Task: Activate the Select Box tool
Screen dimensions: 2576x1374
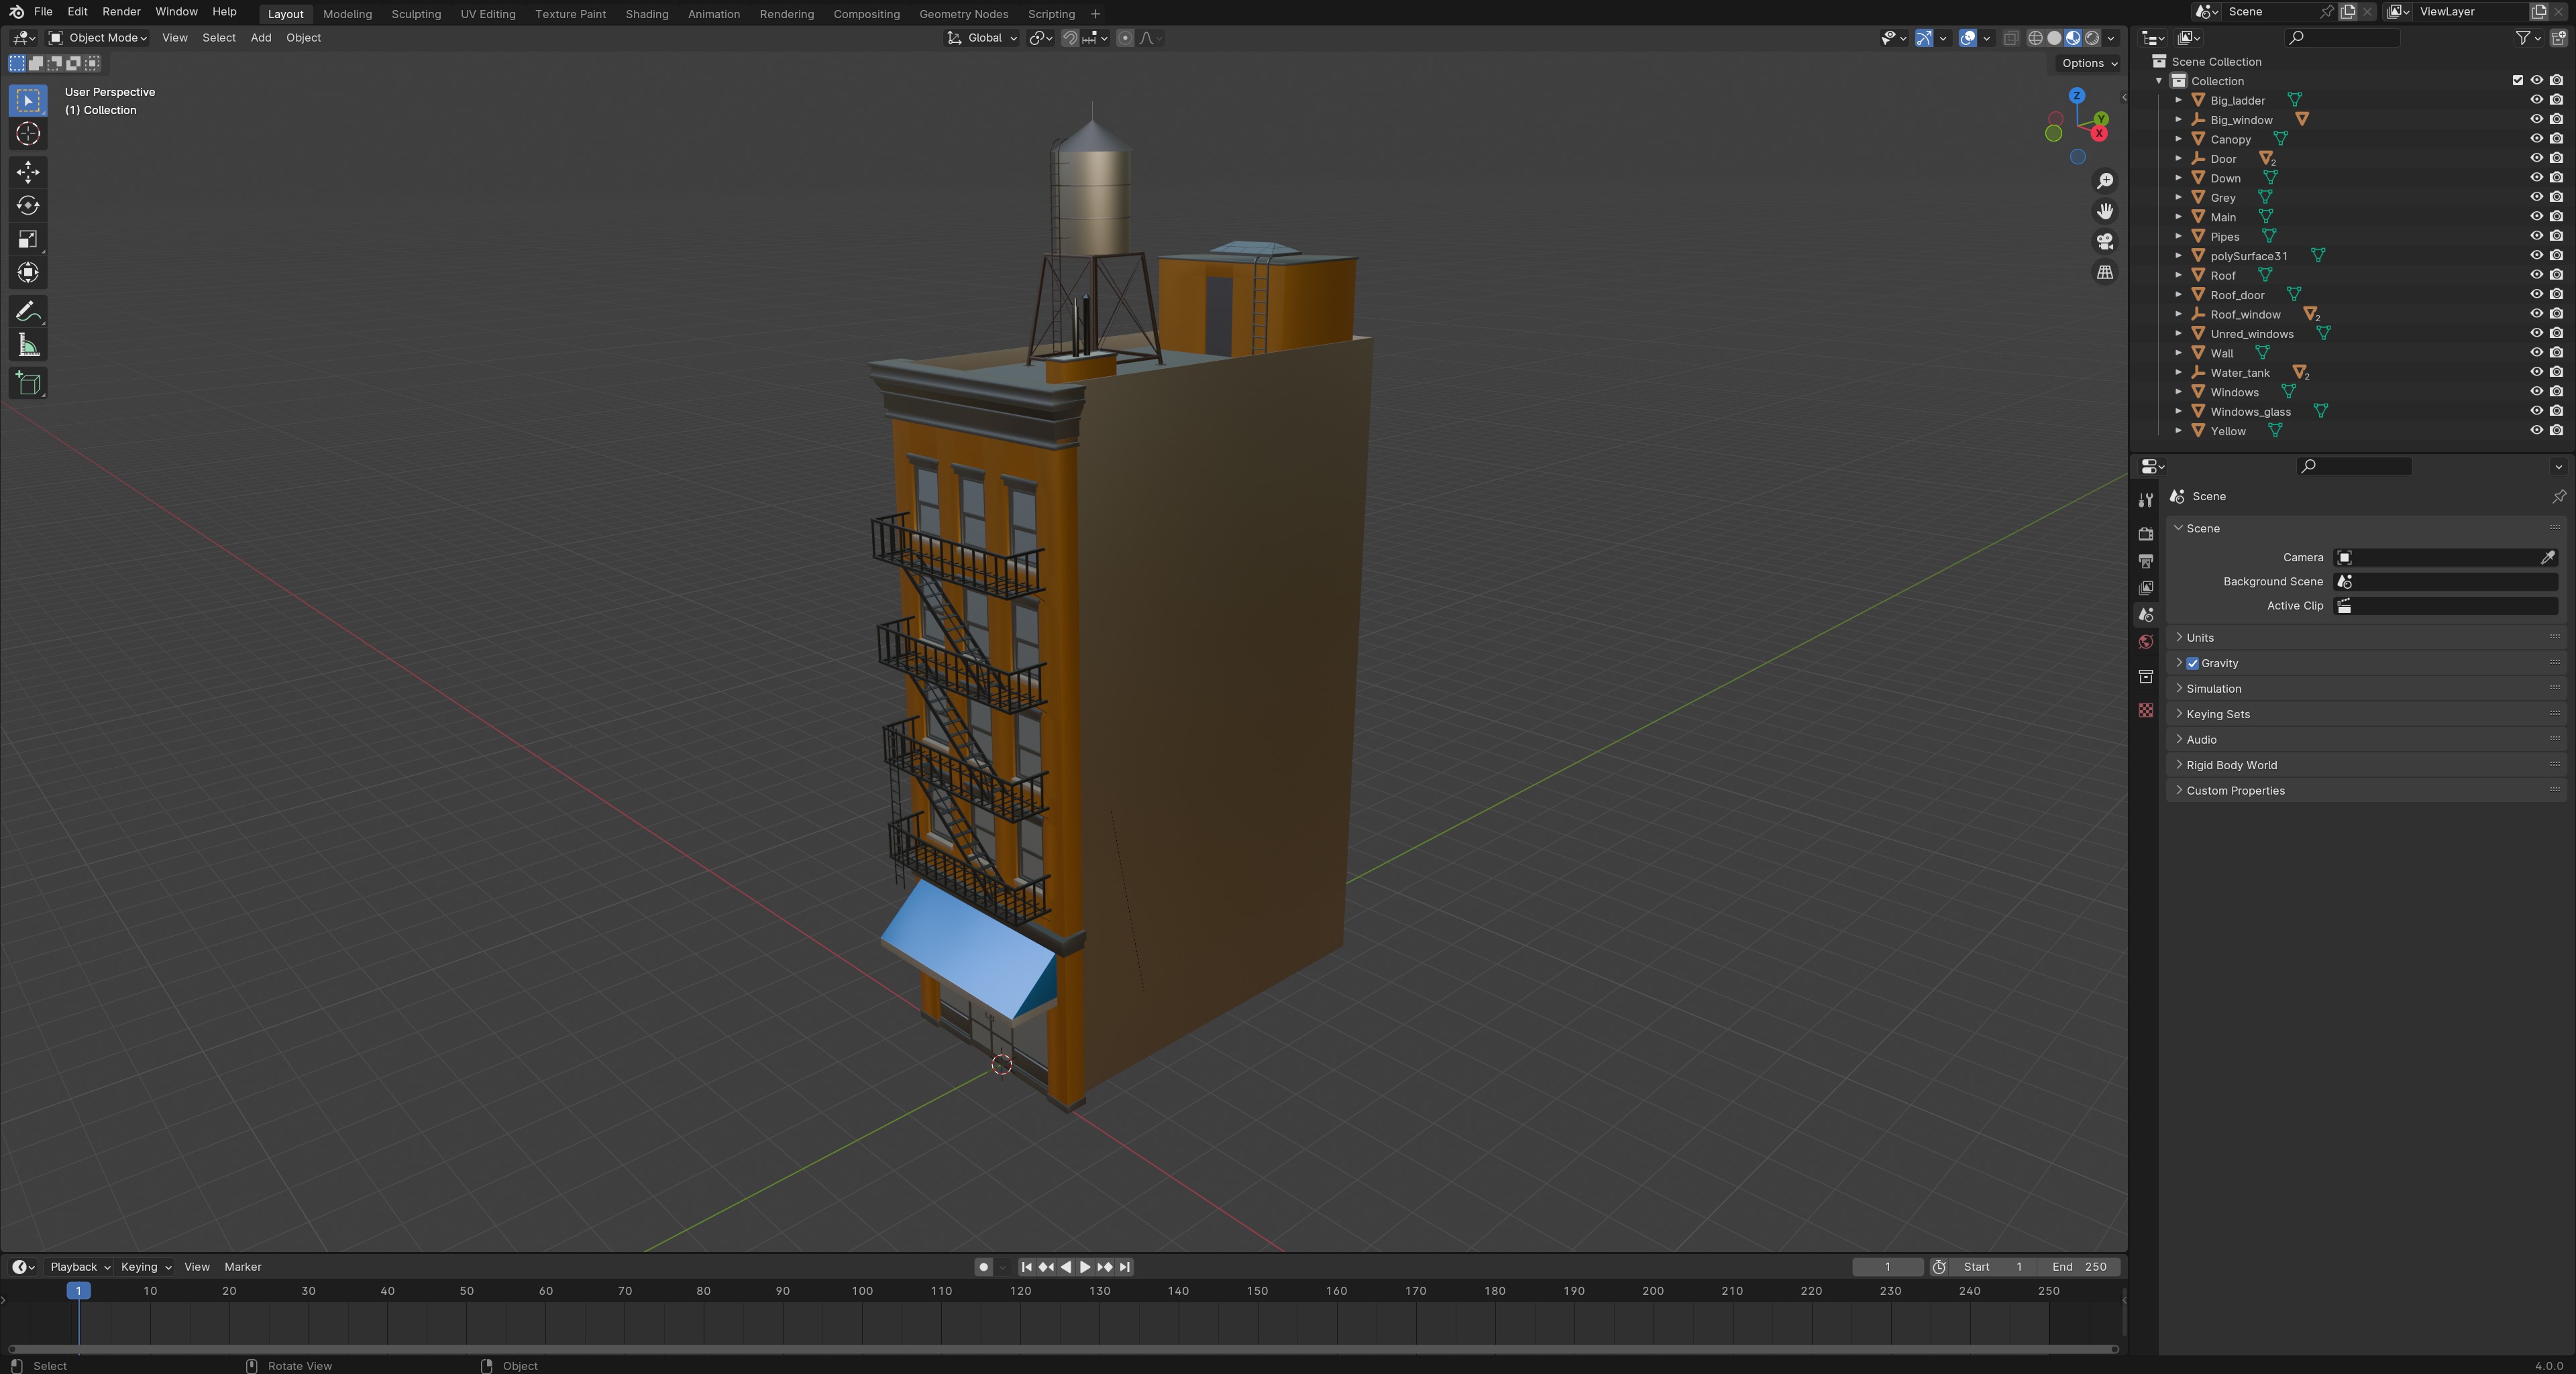Action: tap(28, 100)
